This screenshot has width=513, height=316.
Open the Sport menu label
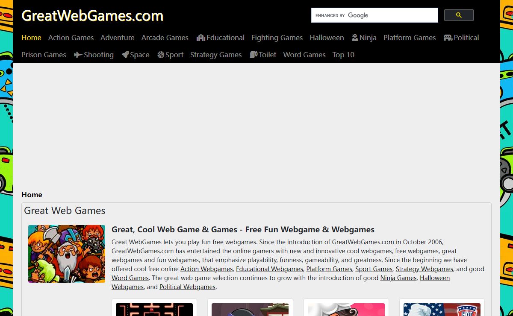[x=174, y=55]
